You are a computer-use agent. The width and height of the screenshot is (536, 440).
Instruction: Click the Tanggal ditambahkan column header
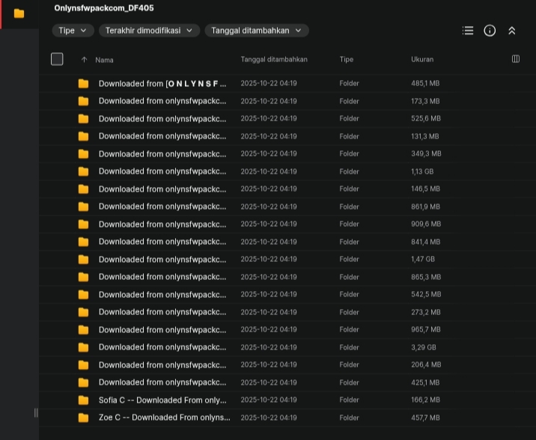click(x=273, y=59)
